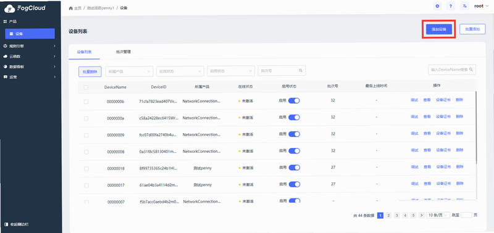Click 删除 for device 00000008
Viewport: 494px width, 233px height.
[459, 150]
